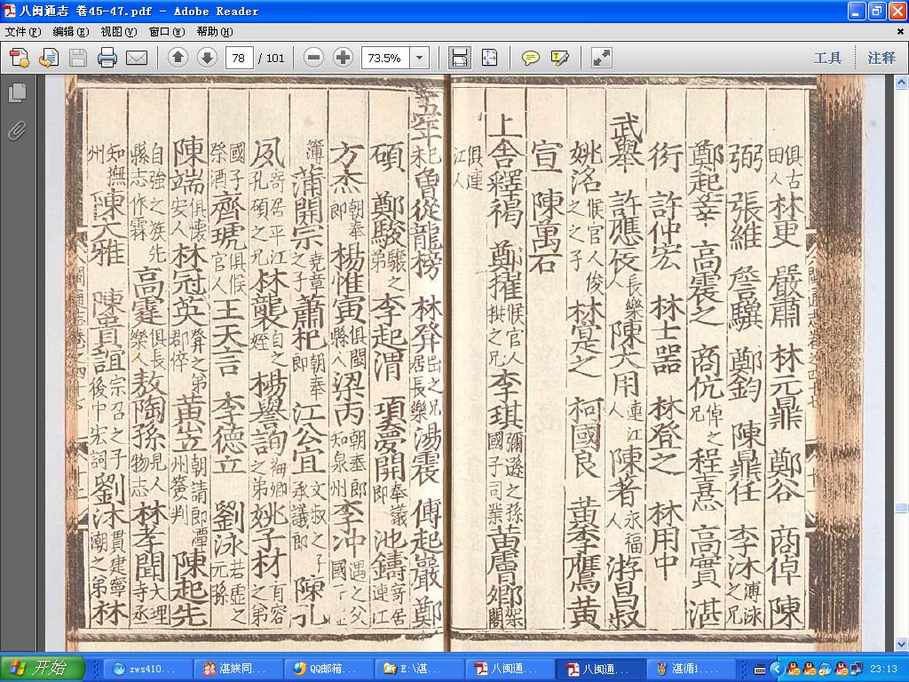Go to previous page with up arrow
This screenshot has width=909, height=682.
[178, 58]
